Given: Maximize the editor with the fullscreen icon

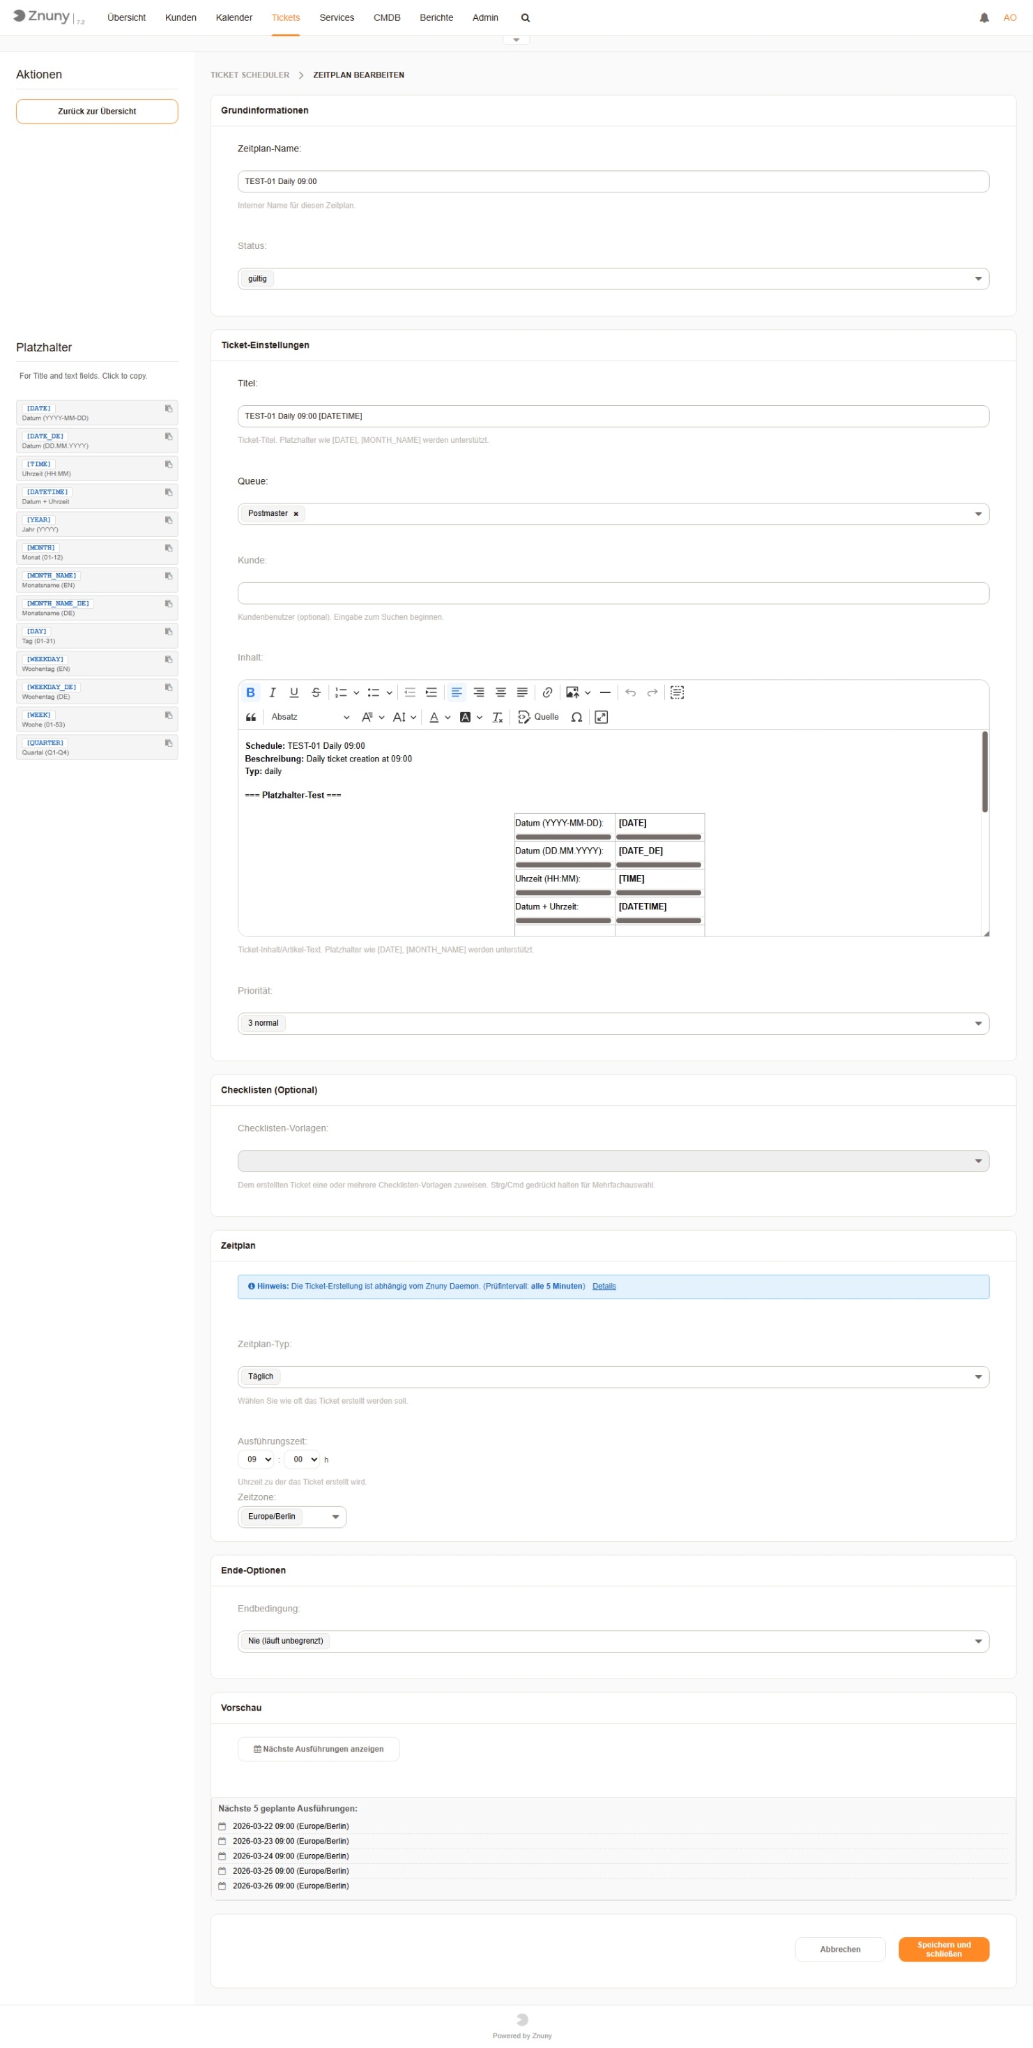Looking at the screenshot, I should click(x=602, y=717).
